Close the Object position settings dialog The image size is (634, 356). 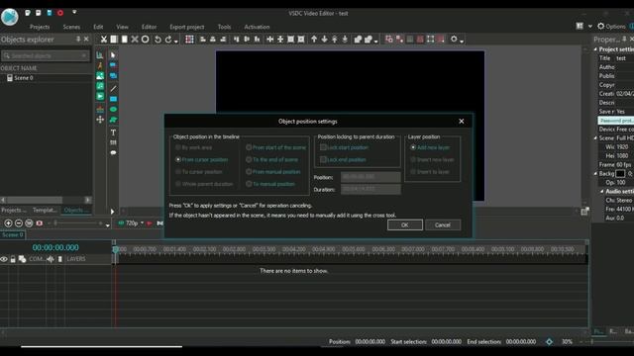click(x=462, y=121)
